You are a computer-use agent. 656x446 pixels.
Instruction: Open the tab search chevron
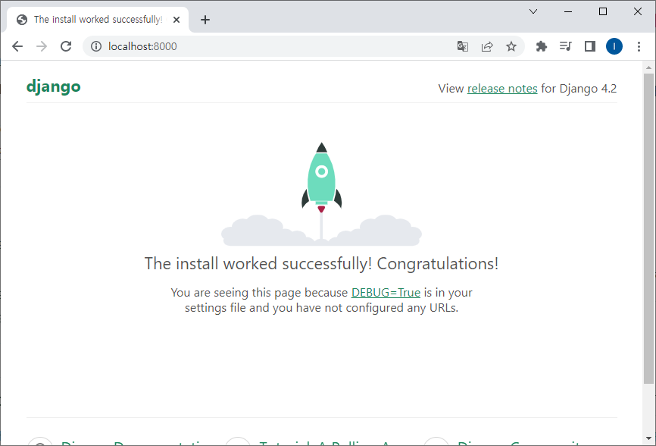pyautogui.click(x=533, y=11)
